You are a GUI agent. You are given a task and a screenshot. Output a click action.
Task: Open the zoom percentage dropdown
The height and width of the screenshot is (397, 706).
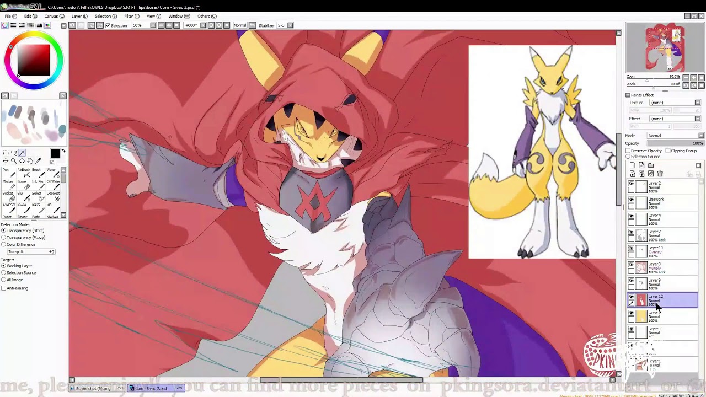[153, 25]
